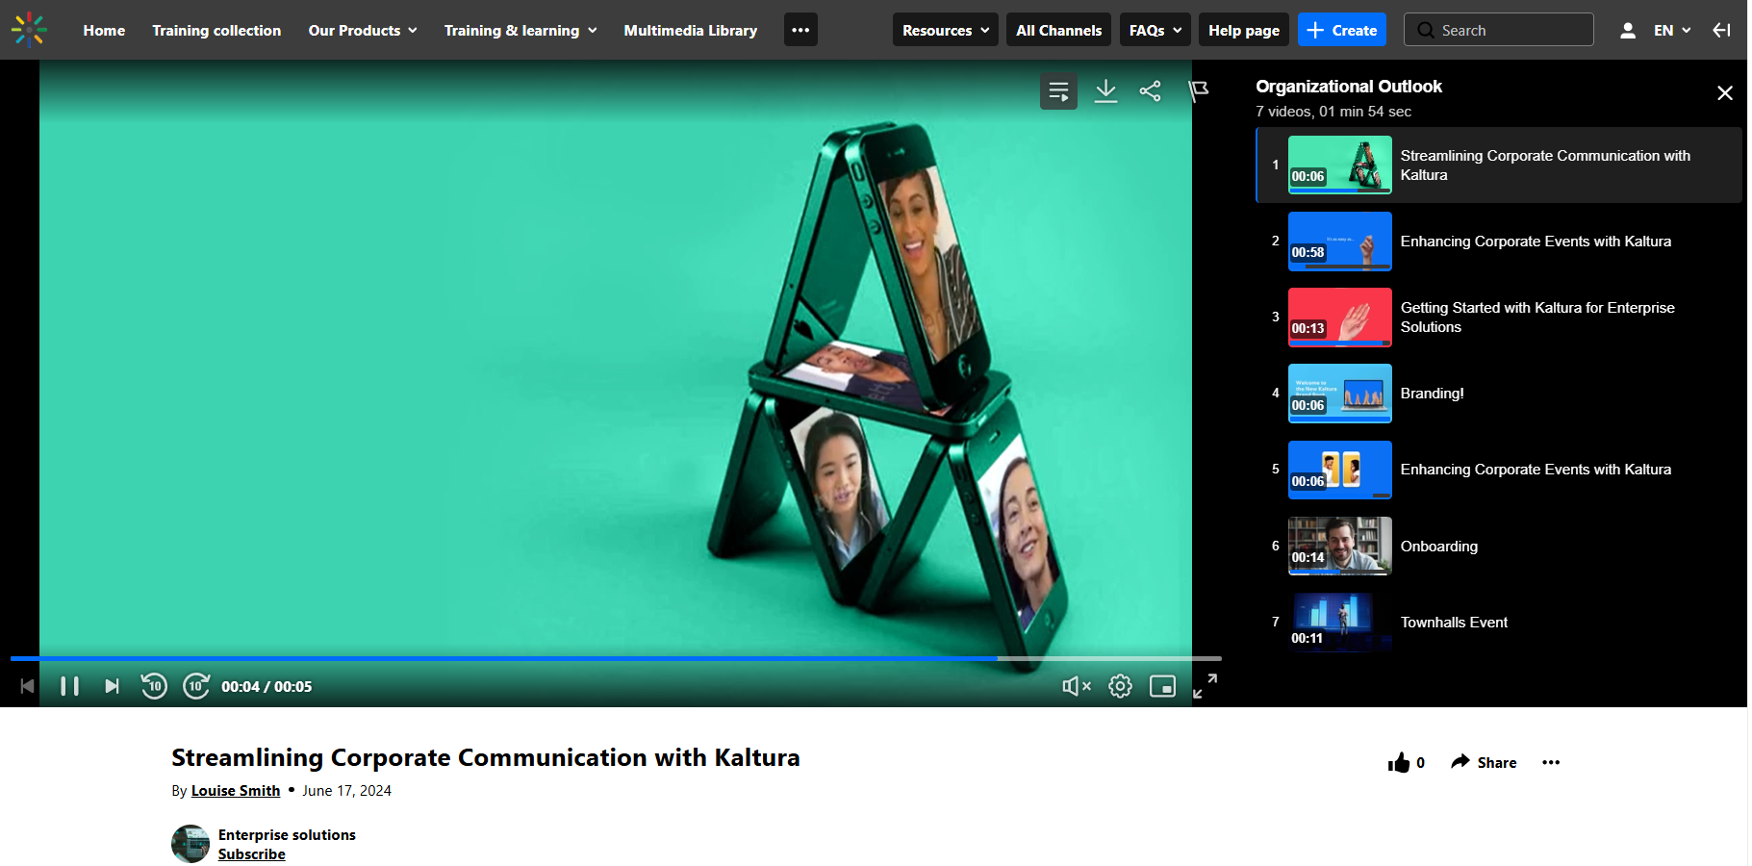Skip to the next video
This screenshot has width=1752, height=866.
113,686
